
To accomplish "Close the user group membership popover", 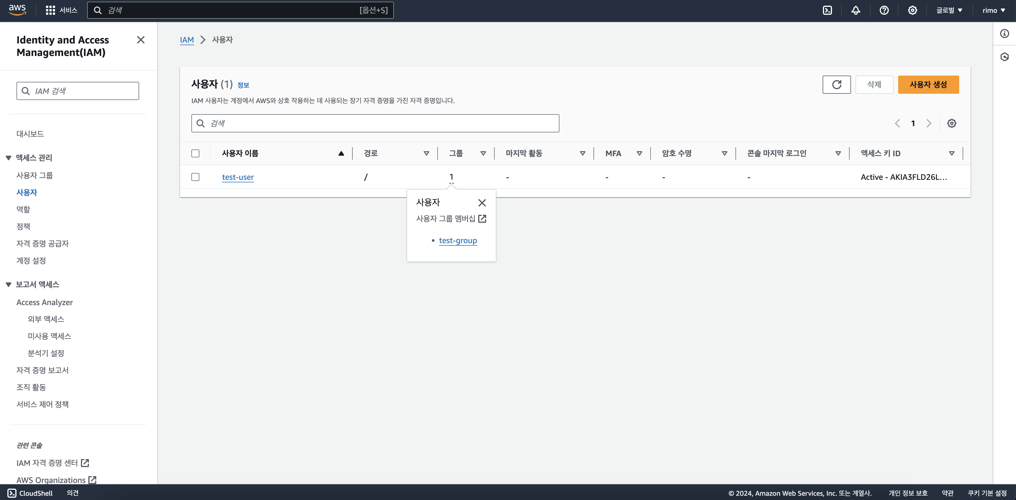I will click(x=482, y=203).
